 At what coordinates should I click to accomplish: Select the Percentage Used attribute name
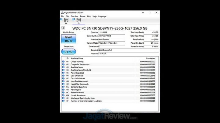(77, 73)
